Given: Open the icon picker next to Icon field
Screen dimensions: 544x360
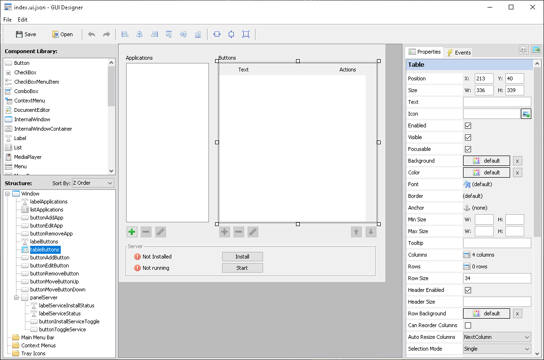Looking at the screenshot, I should 526,113.
